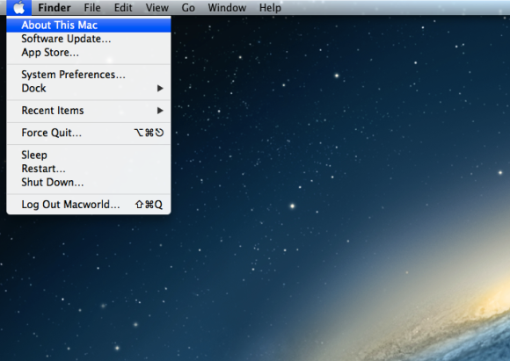Image resolution: width=510 pixels, height=361 pixels.
Task: Open System Preferences…
Action: point(89,75)
